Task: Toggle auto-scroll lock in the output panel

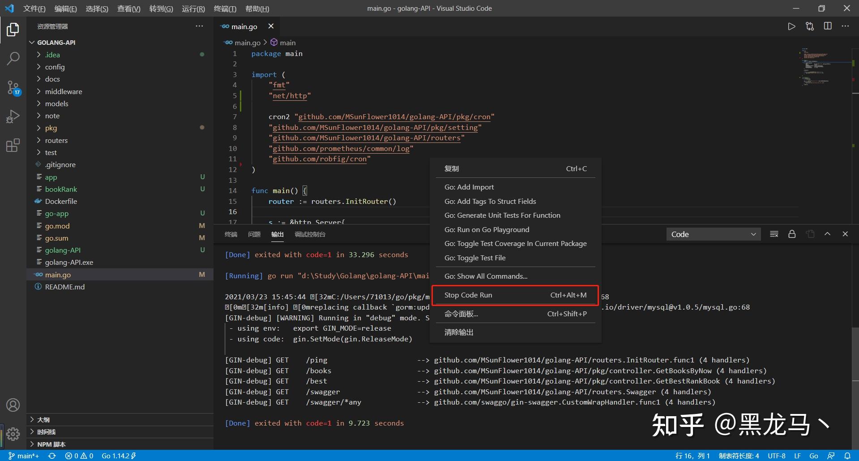Action: coord(791,234)
